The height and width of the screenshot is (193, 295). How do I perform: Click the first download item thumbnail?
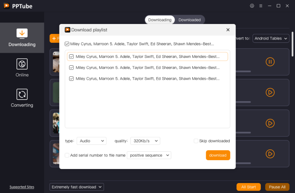pos(56,62)
